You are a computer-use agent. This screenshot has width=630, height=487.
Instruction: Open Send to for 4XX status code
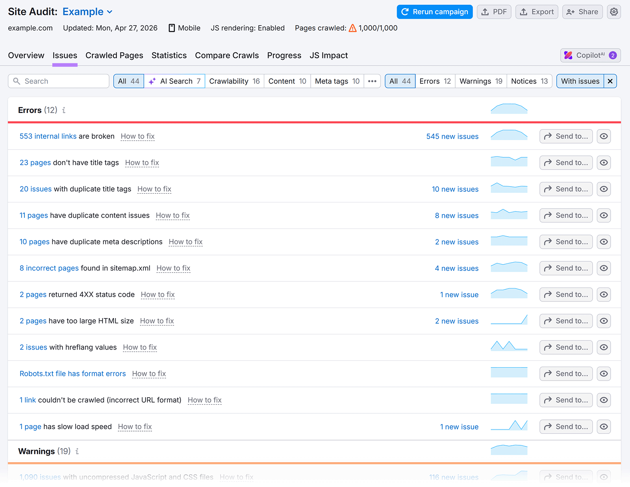[566, 294]
